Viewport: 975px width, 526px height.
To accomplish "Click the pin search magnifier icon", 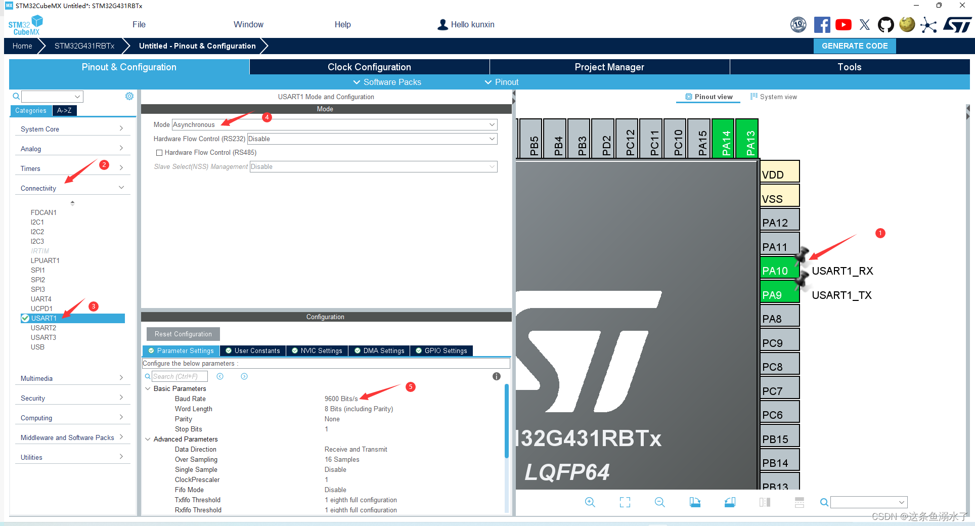I will pos(824,502).
